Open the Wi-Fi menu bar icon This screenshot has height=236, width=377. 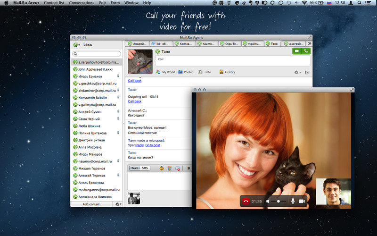pos(304,3)
